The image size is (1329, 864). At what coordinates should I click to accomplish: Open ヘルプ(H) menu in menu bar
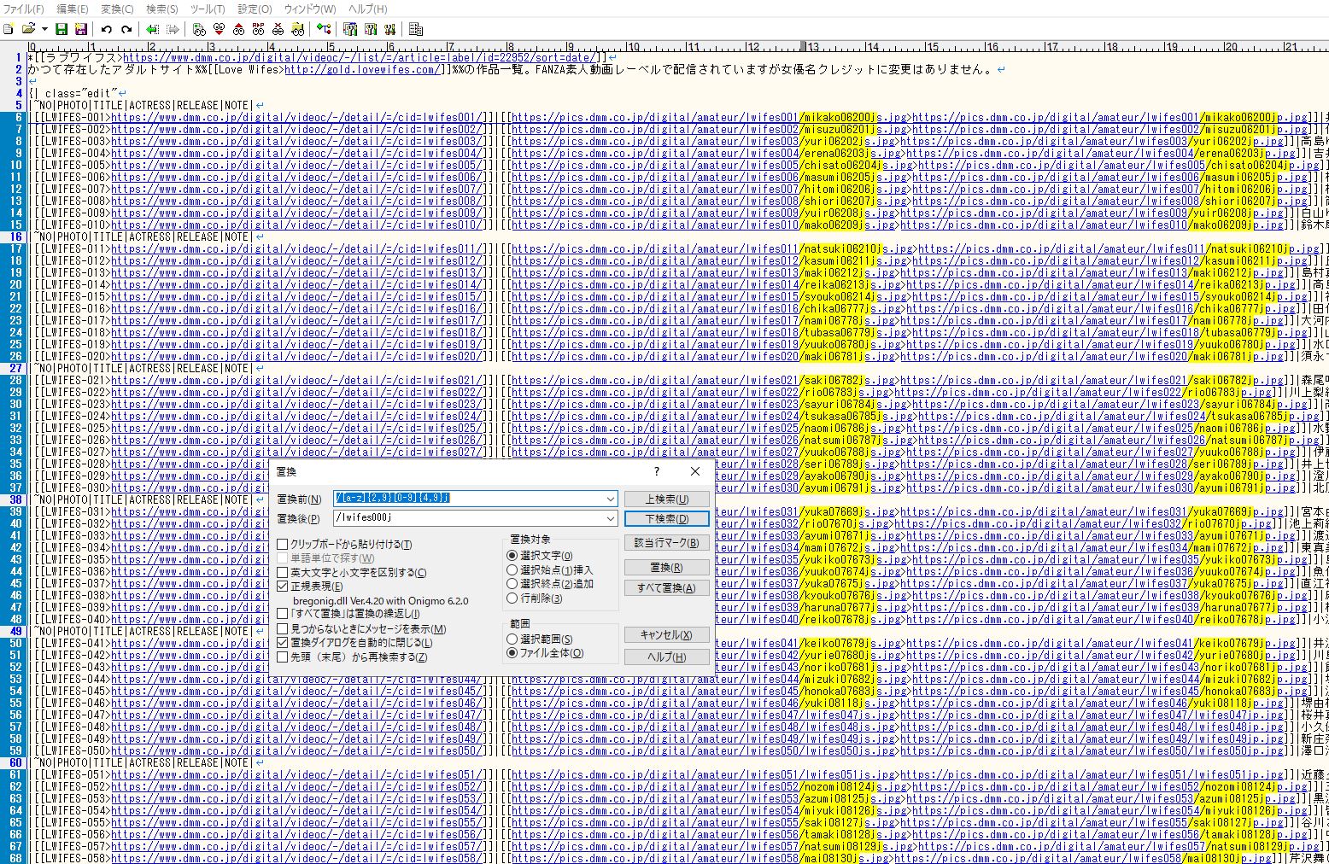pos(367,9)
